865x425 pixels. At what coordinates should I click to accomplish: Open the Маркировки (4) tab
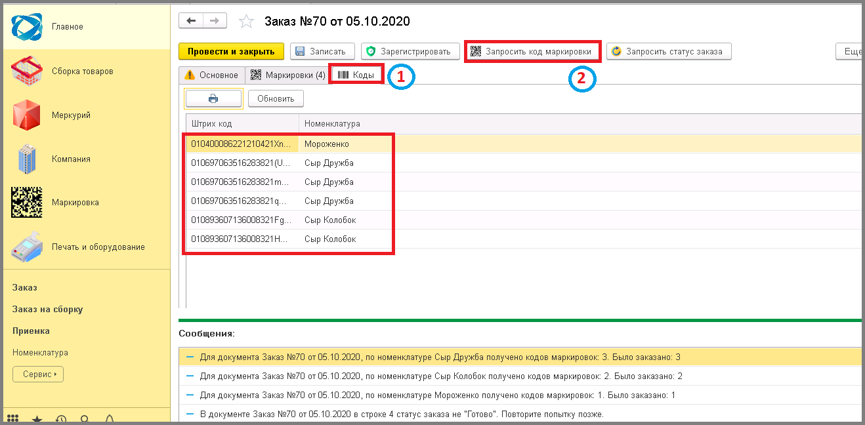(287, 75)
